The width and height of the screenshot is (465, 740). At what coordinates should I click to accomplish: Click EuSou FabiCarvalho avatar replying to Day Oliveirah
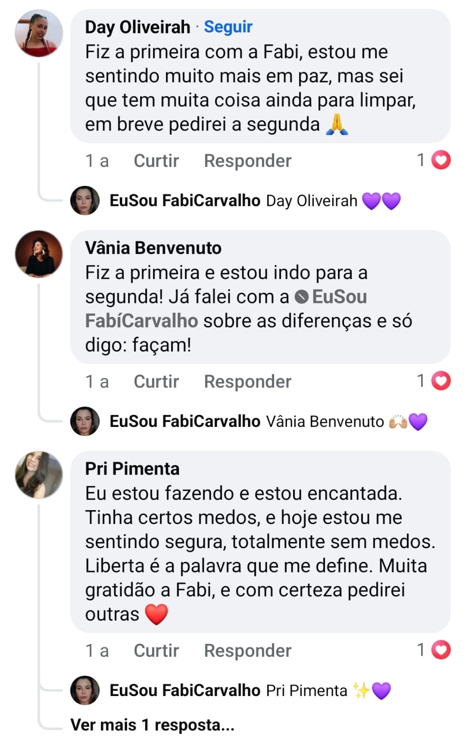click(85, 201)
